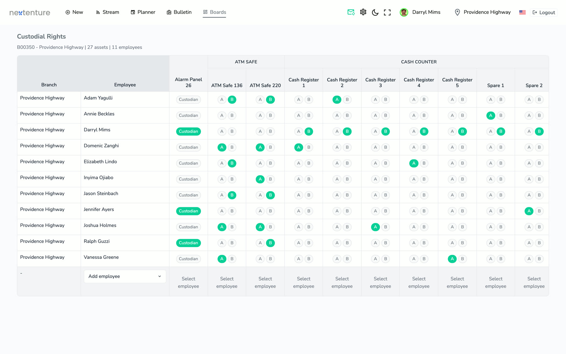Toggle Cash Register 2 A for Adam Yagulli
Image resolution: width=566 pixels, height=354 pixels.
tap(337, 100)
